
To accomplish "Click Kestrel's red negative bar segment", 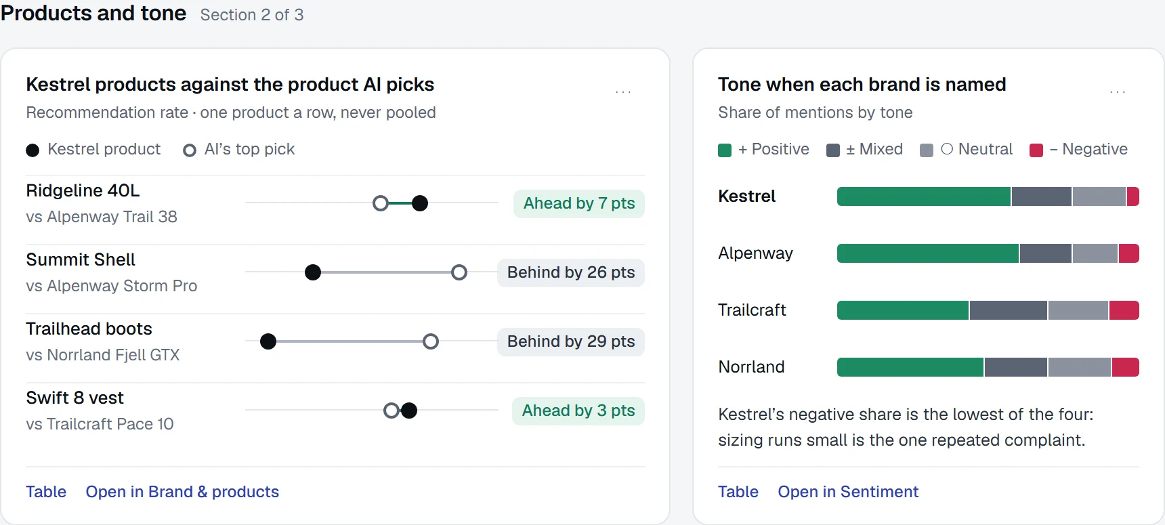I will (x=1133, y=196).
